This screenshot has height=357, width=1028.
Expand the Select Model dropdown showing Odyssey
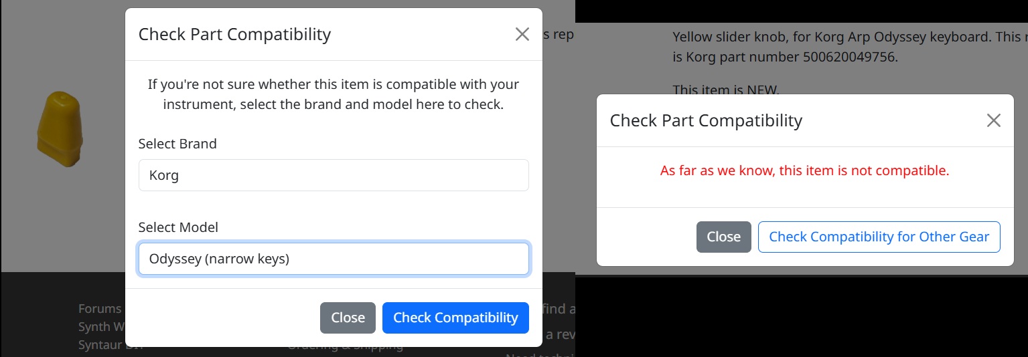[334, 259]
